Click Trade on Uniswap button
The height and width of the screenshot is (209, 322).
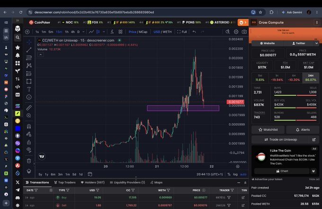tap(280, 139)
